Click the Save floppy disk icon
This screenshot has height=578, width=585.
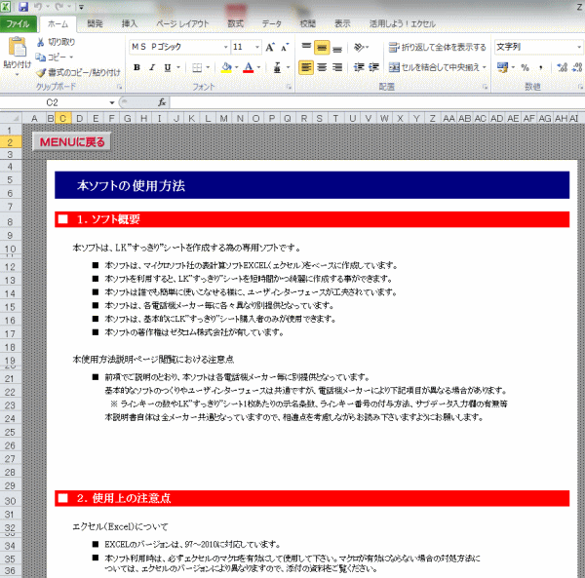pyautogui.click(x=23, y=7)
